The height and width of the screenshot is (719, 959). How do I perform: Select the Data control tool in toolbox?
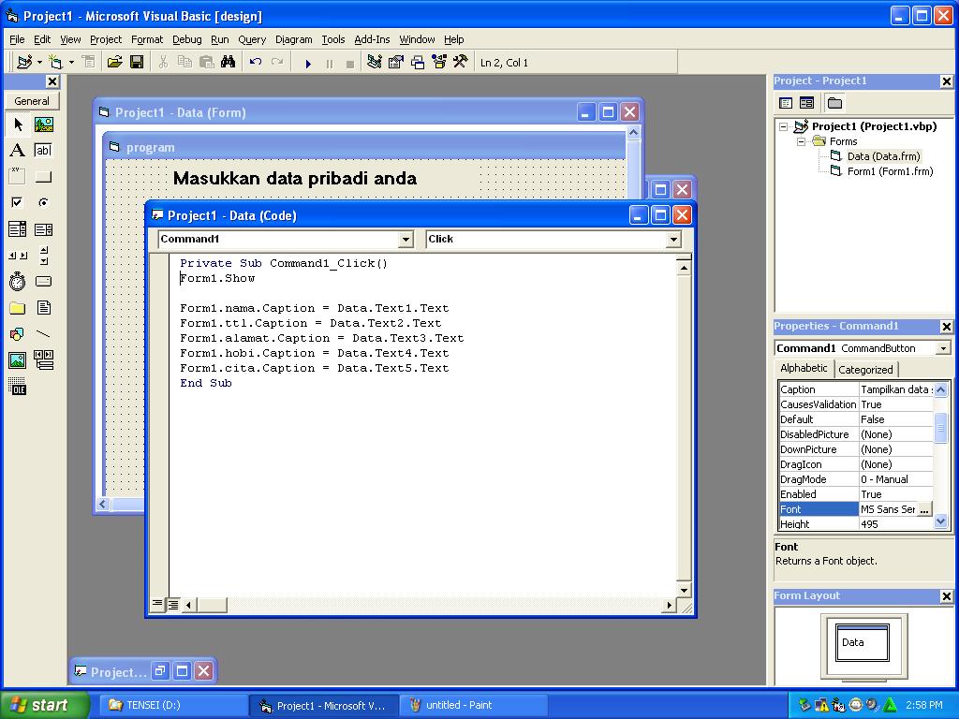(43, 360)
